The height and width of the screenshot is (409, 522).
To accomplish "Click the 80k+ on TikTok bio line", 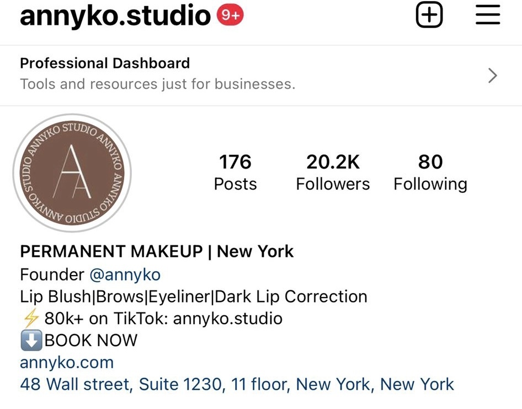I will 163,318.
